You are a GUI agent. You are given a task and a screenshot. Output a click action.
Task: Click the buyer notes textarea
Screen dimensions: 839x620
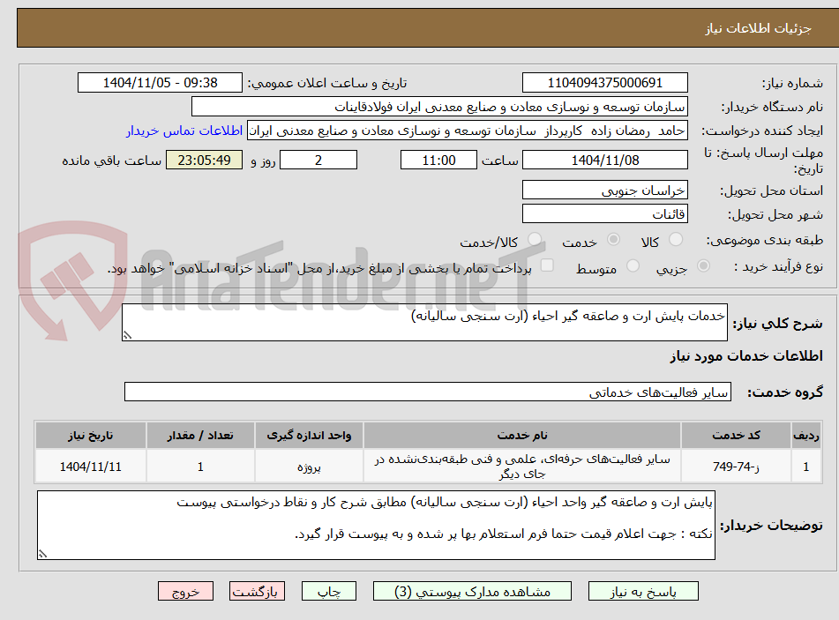(x=376, y=526)
